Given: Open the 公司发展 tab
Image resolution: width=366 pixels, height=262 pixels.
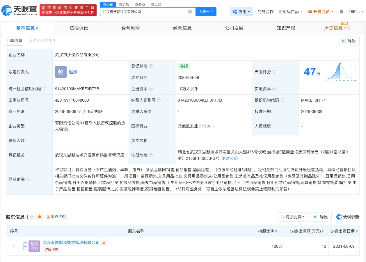Looking at the screenshot, I should pos(234,28).
